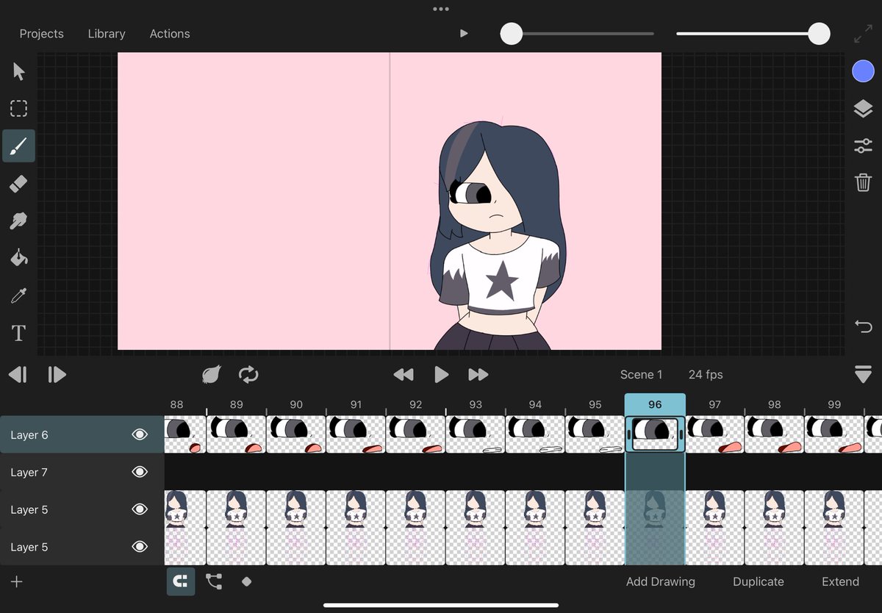This screenshot has width=882, height=613.
Task: Jump to frame 99 in timeline ruler
Action: (x=834, y=405)
